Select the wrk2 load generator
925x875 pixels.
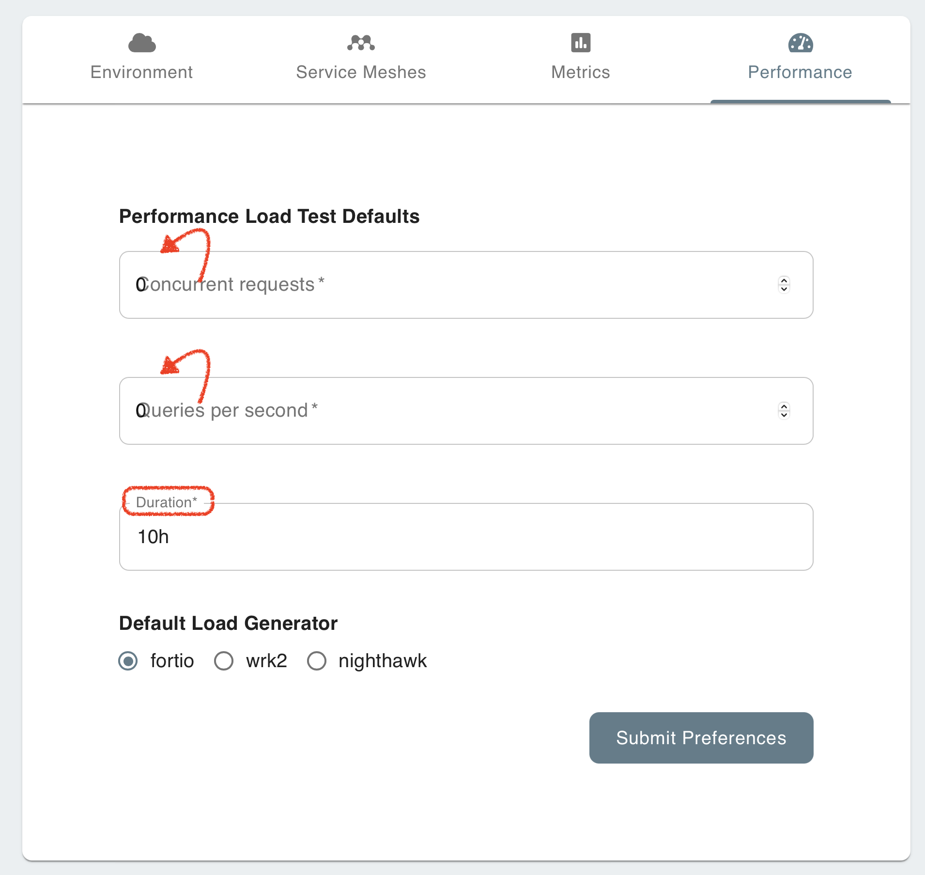223,660
